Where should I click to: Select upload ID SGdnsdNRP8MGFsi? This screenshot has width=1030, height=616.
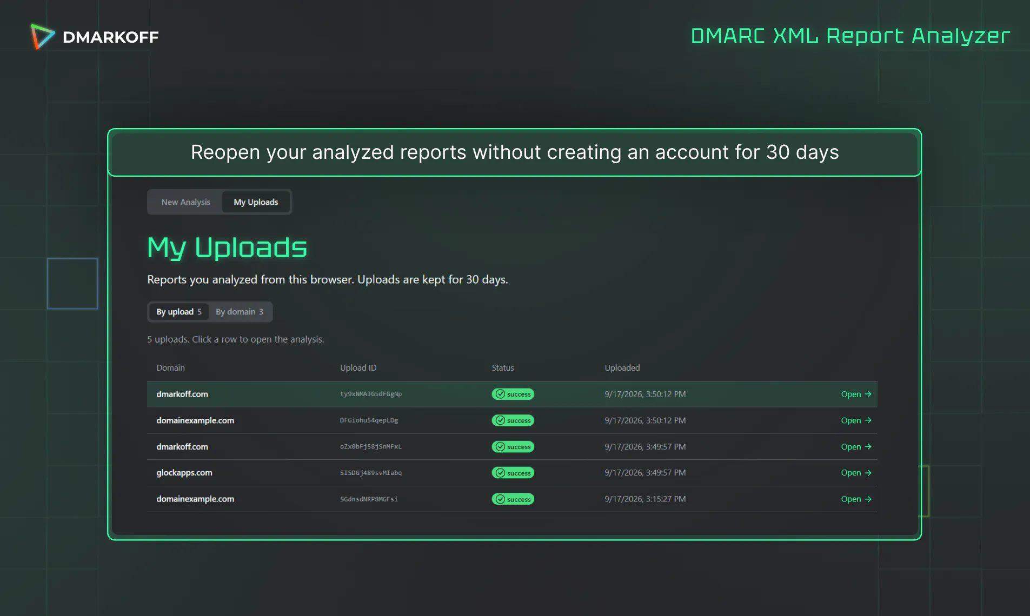tap(369, 499)
